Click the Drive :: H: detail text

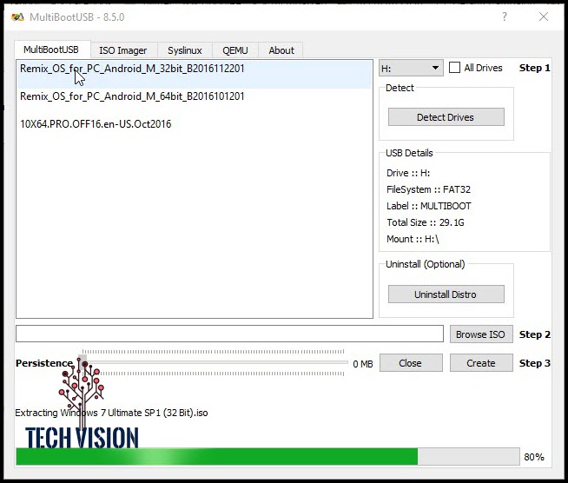[x=408, y=173]
